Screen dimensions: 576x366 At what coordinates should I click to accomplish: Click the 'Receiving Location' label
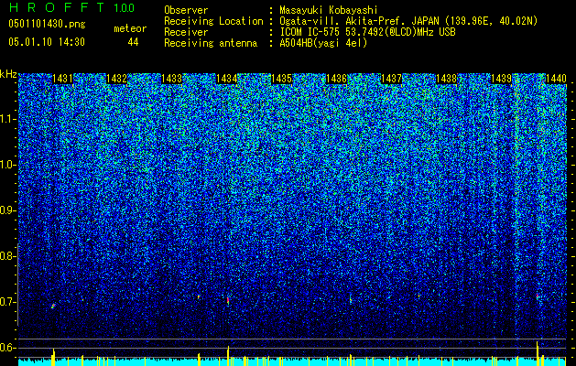(213, 21)
